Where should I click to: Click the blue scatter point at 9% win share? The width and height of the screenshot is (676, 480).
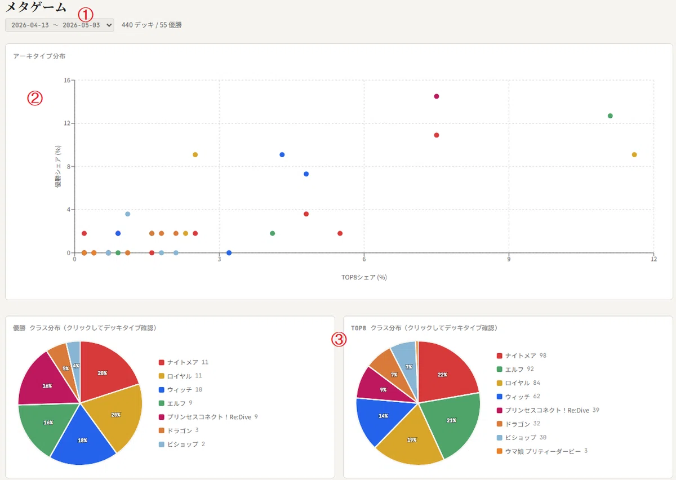click(282, 155)
